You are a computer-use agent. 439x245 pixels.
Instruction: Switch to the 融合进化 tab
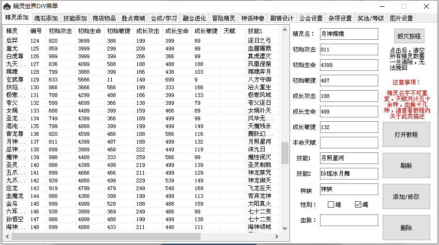(194, 18)
